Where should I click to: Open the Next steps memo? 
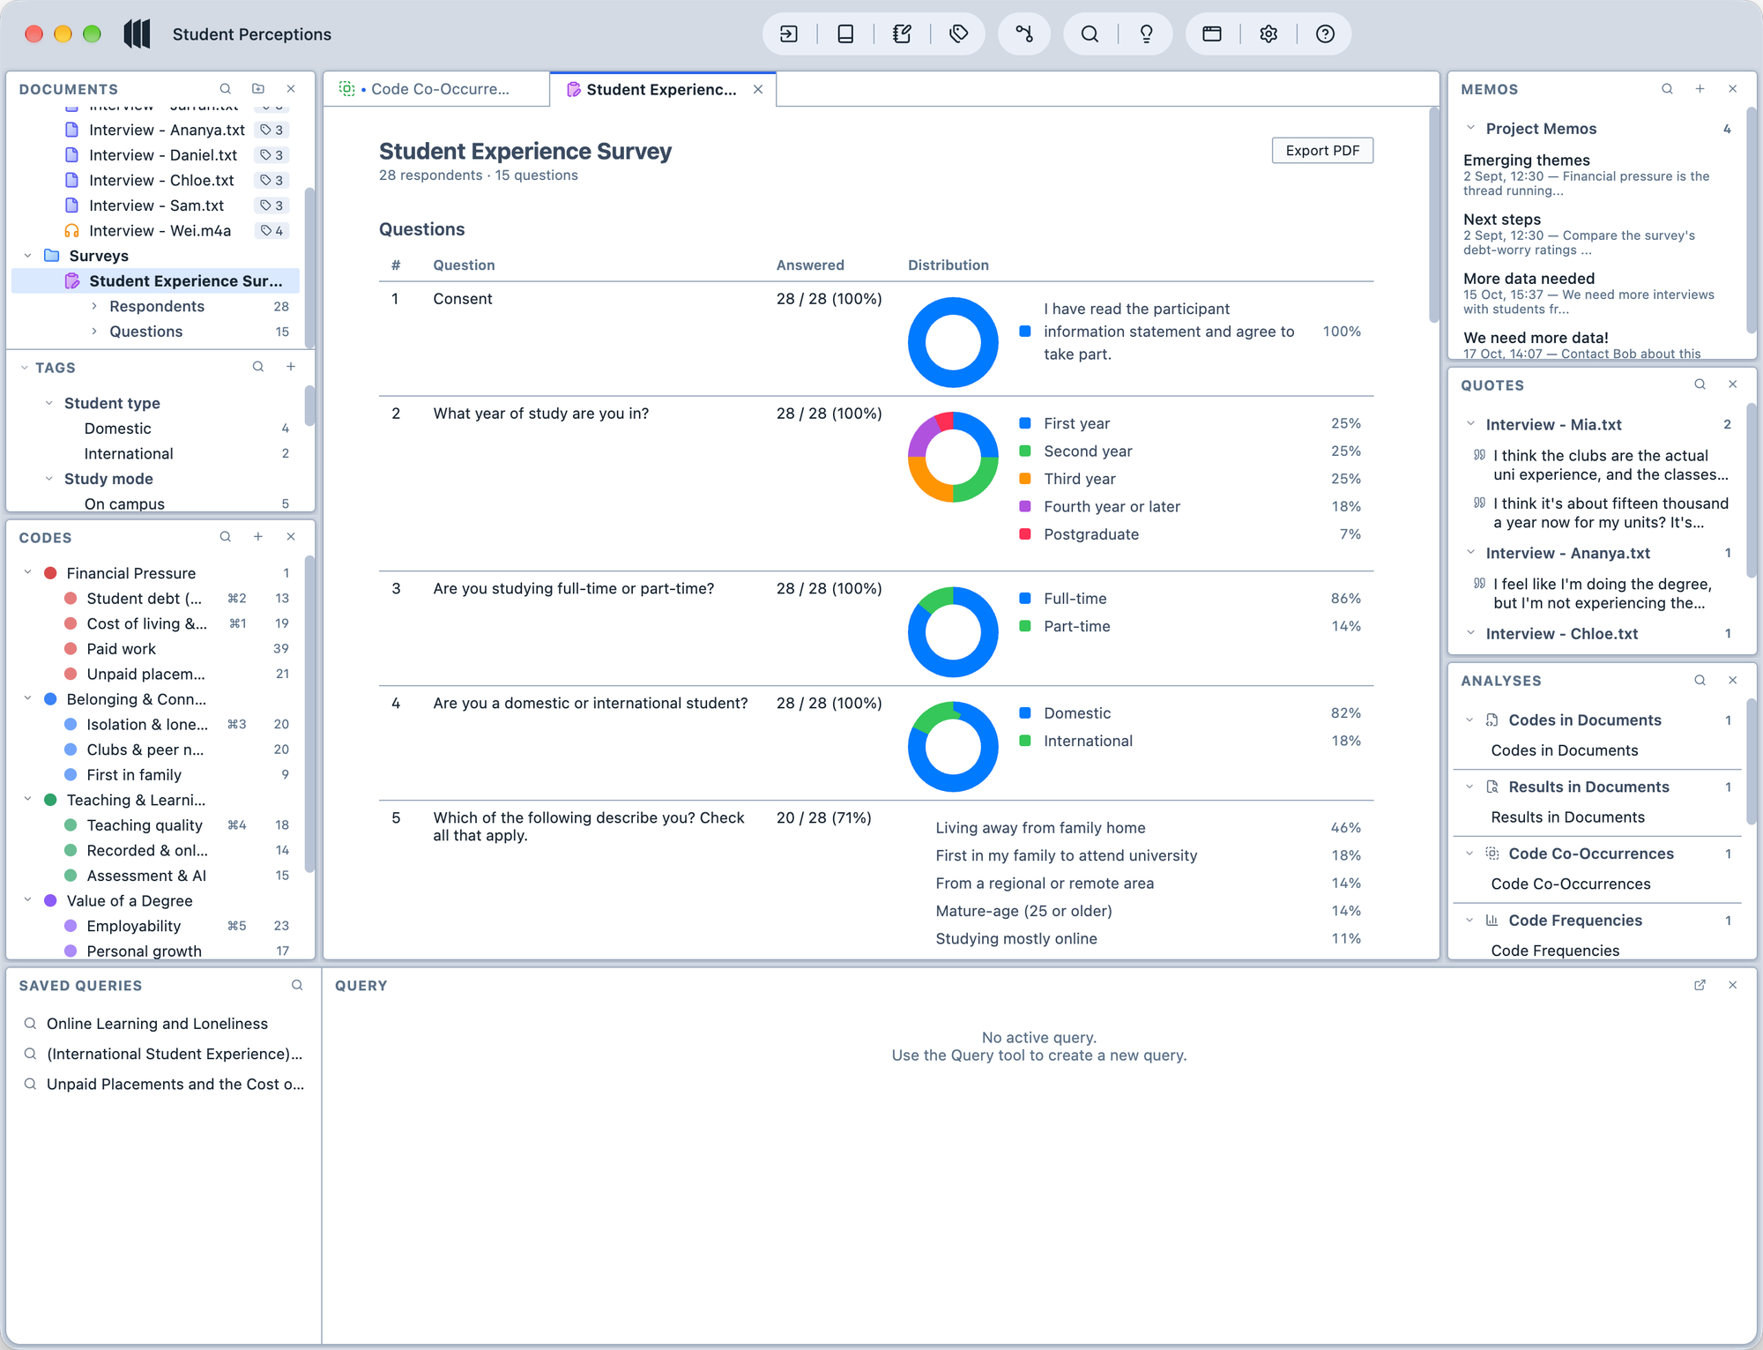click(x=1597, y=234)
